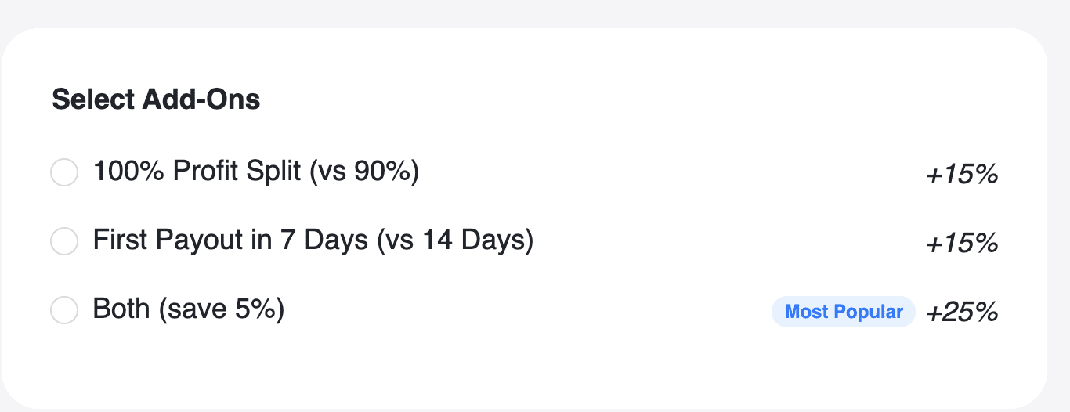Click '100%' at start of first option
The height and width of the screenshot is (412, 1070).
pos(129,171)
